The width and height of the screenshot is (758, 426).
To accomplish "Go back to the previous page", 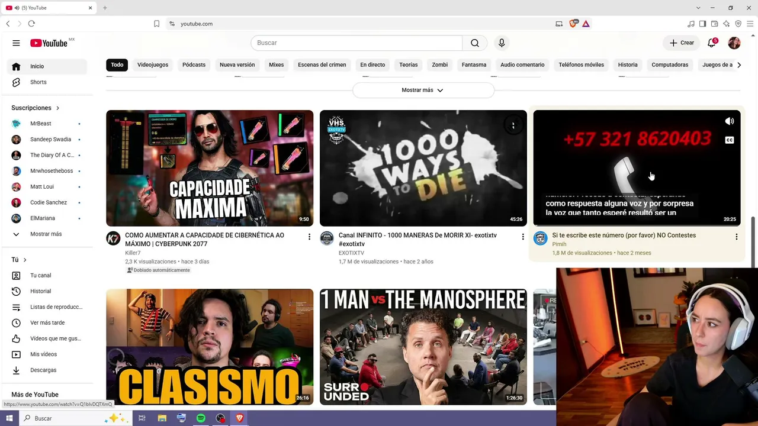I will 8,24.
